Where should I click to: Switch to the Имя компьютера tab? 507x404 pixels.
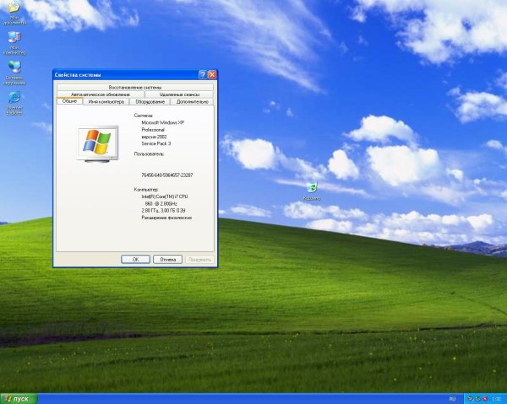click(106, 102)
